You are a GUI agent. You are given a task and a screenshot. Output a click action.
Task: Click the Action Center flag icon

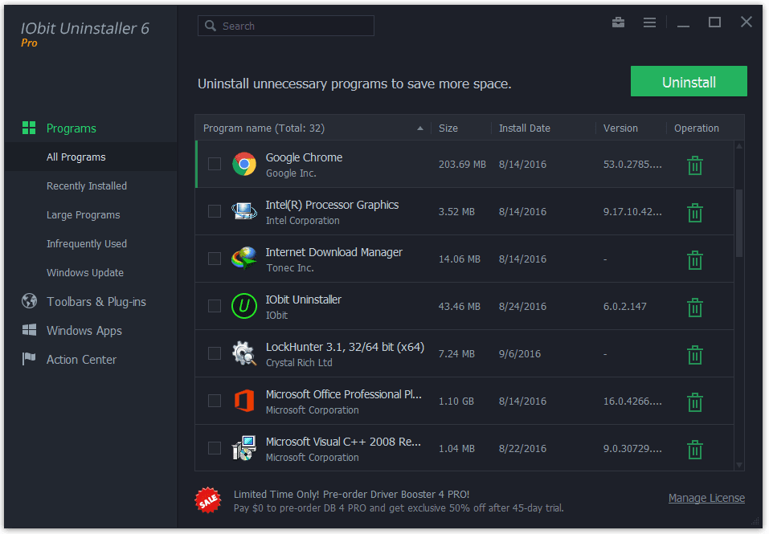(x=29, y=359)
